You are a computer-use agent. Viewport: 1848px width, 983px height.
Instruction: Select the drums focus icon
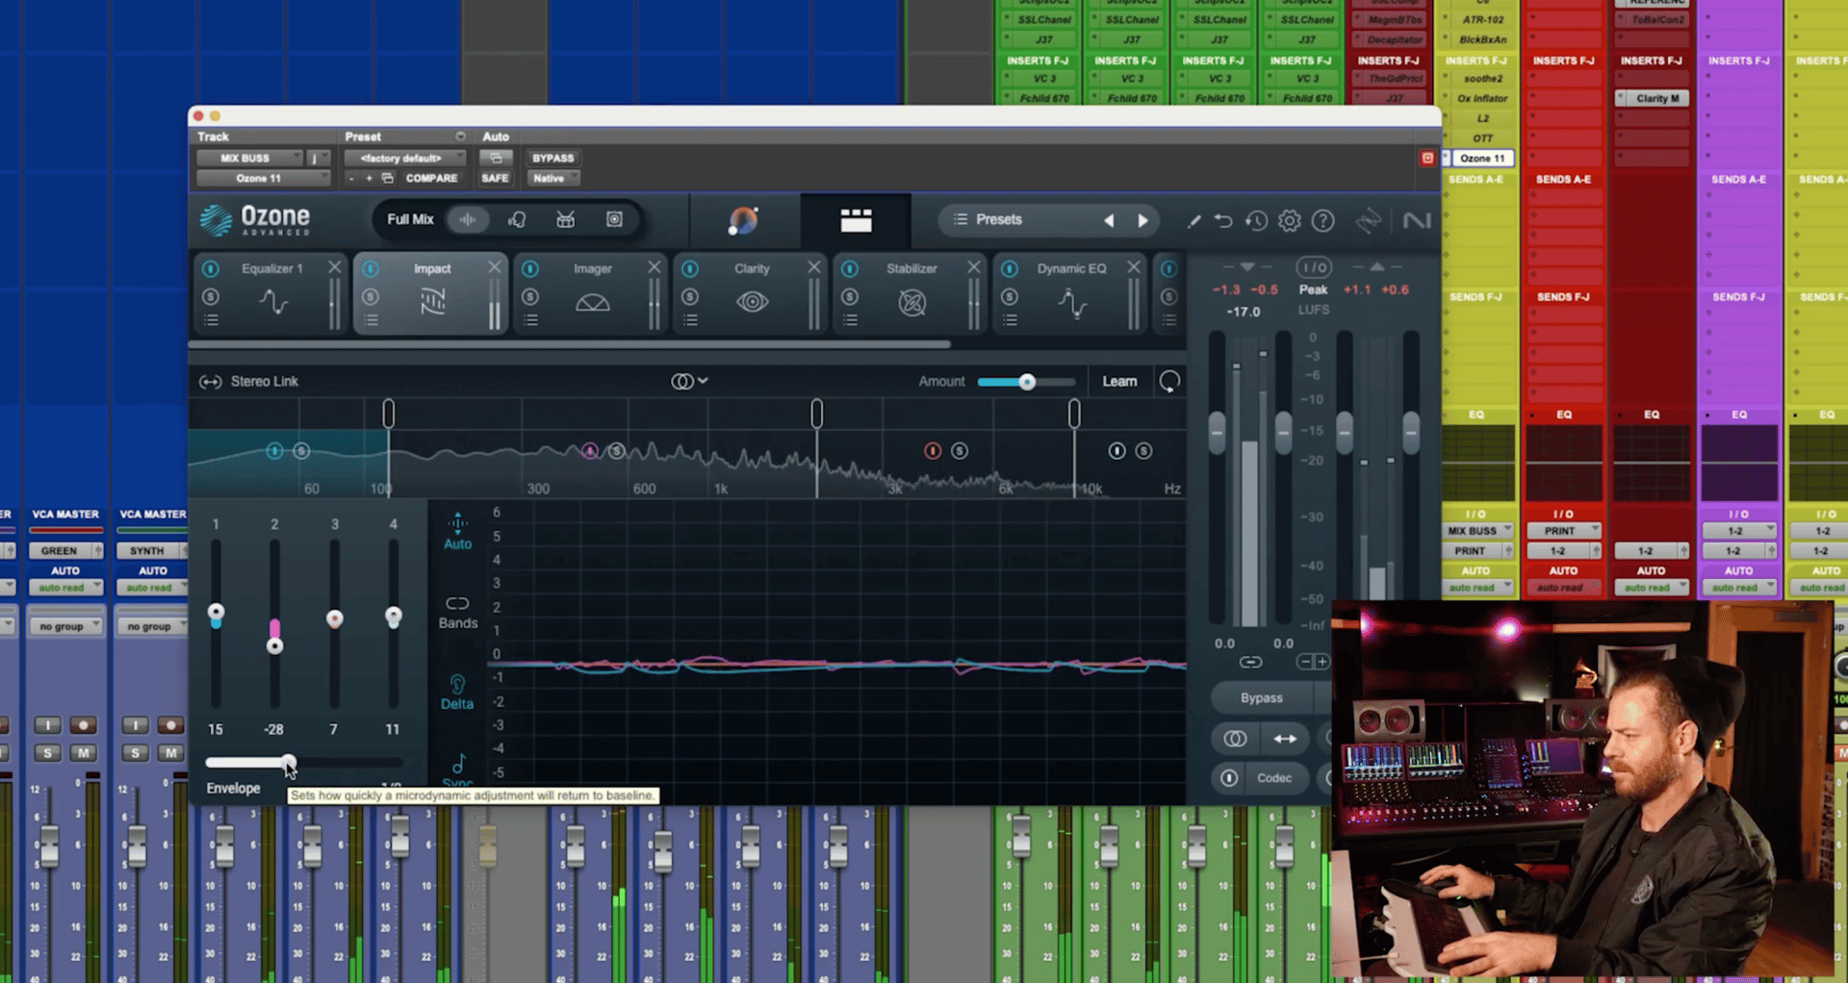[566, 219]
